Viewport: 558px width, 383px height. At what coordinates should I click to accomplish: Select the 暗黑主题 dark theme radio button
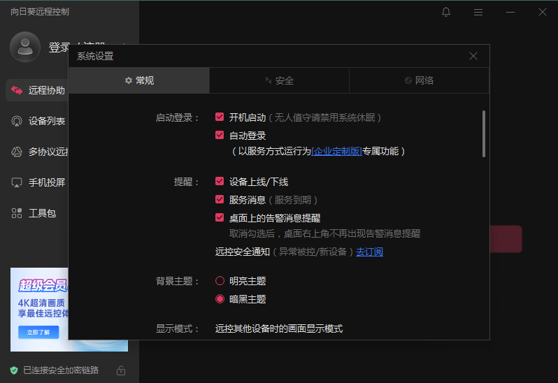point(220,299)
